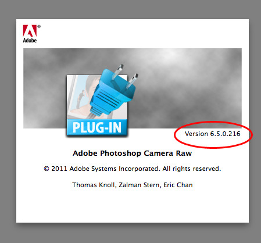Viewport: 261px width, 243px height.
Task: Click the blue PLUG-IN label banner
Action: coord(97,127)
